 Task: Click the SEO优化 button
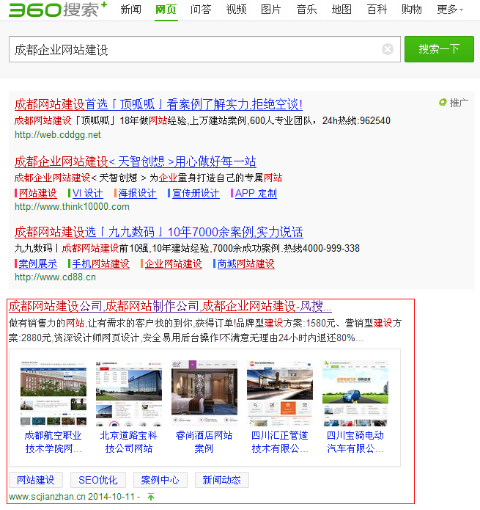point(98,480)
